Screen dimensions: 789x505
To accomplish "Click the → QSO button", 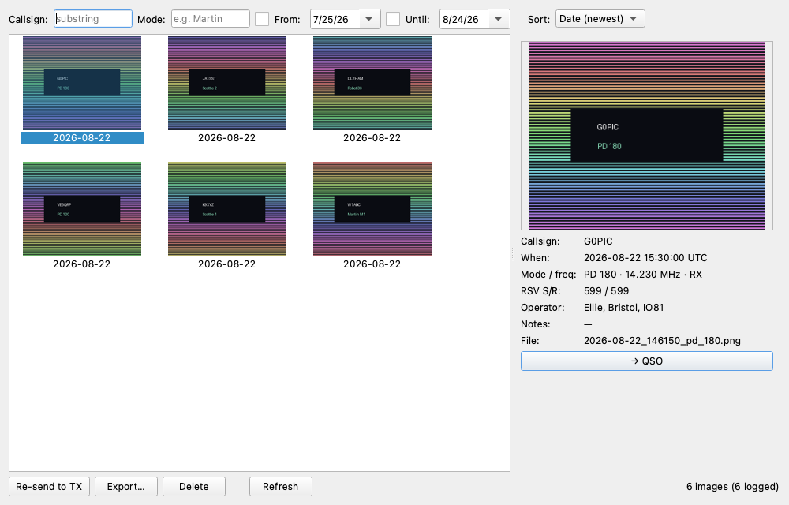I will pos(647,361).
